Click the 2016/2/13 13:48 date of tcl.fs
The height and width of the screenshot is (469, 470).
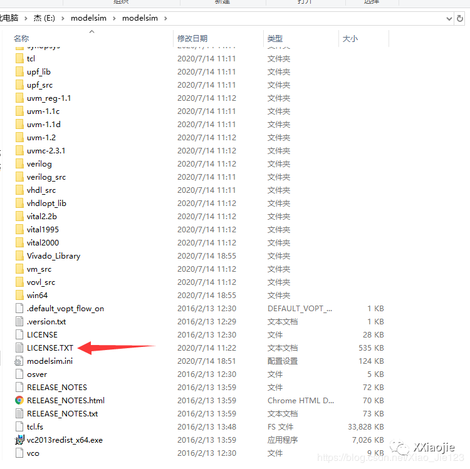207,427
